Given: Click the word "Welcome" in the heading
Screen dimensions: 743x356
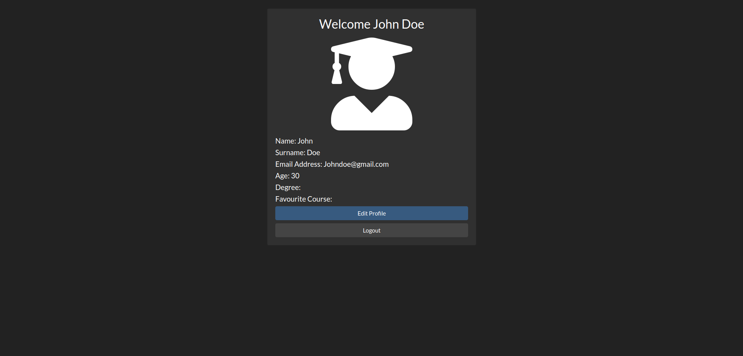Looking at the screenshot, I should click(x=345, y=24).
